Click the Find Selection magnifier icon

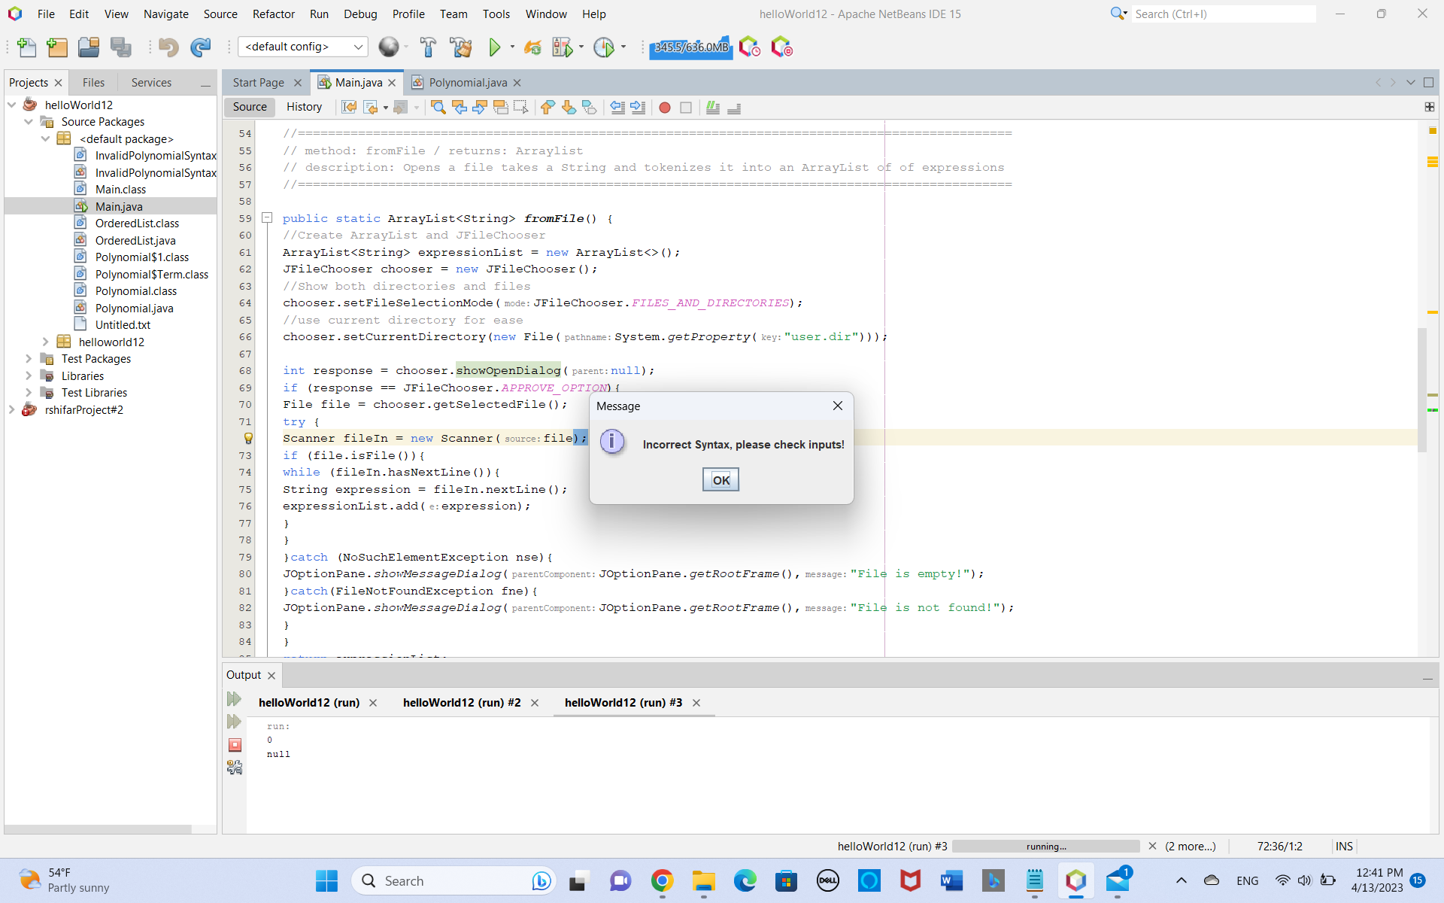click(x=438, y=108)
